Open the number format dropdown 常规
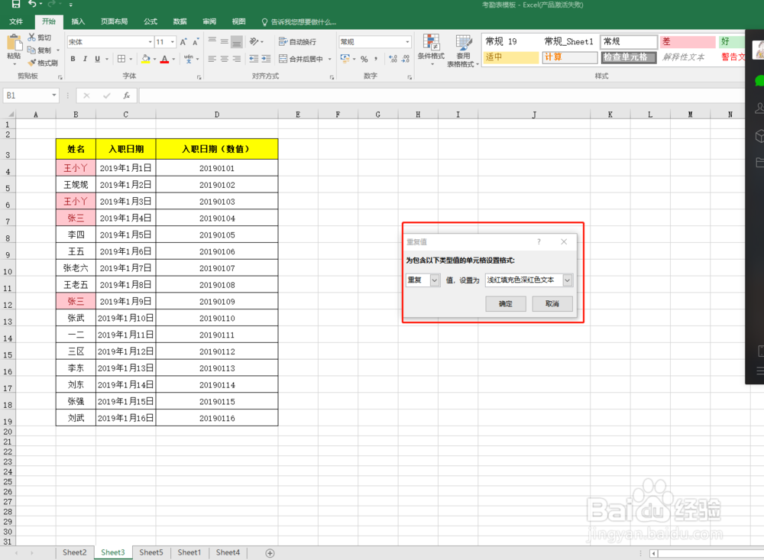The width and height of the screenshot is (764, 560). (x=407, y=42)
